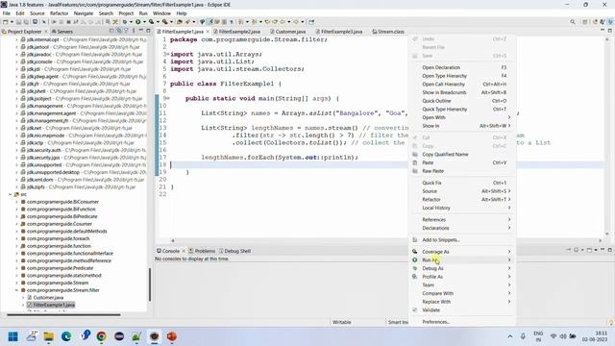Close the Console view tab

tap(184, 251)
